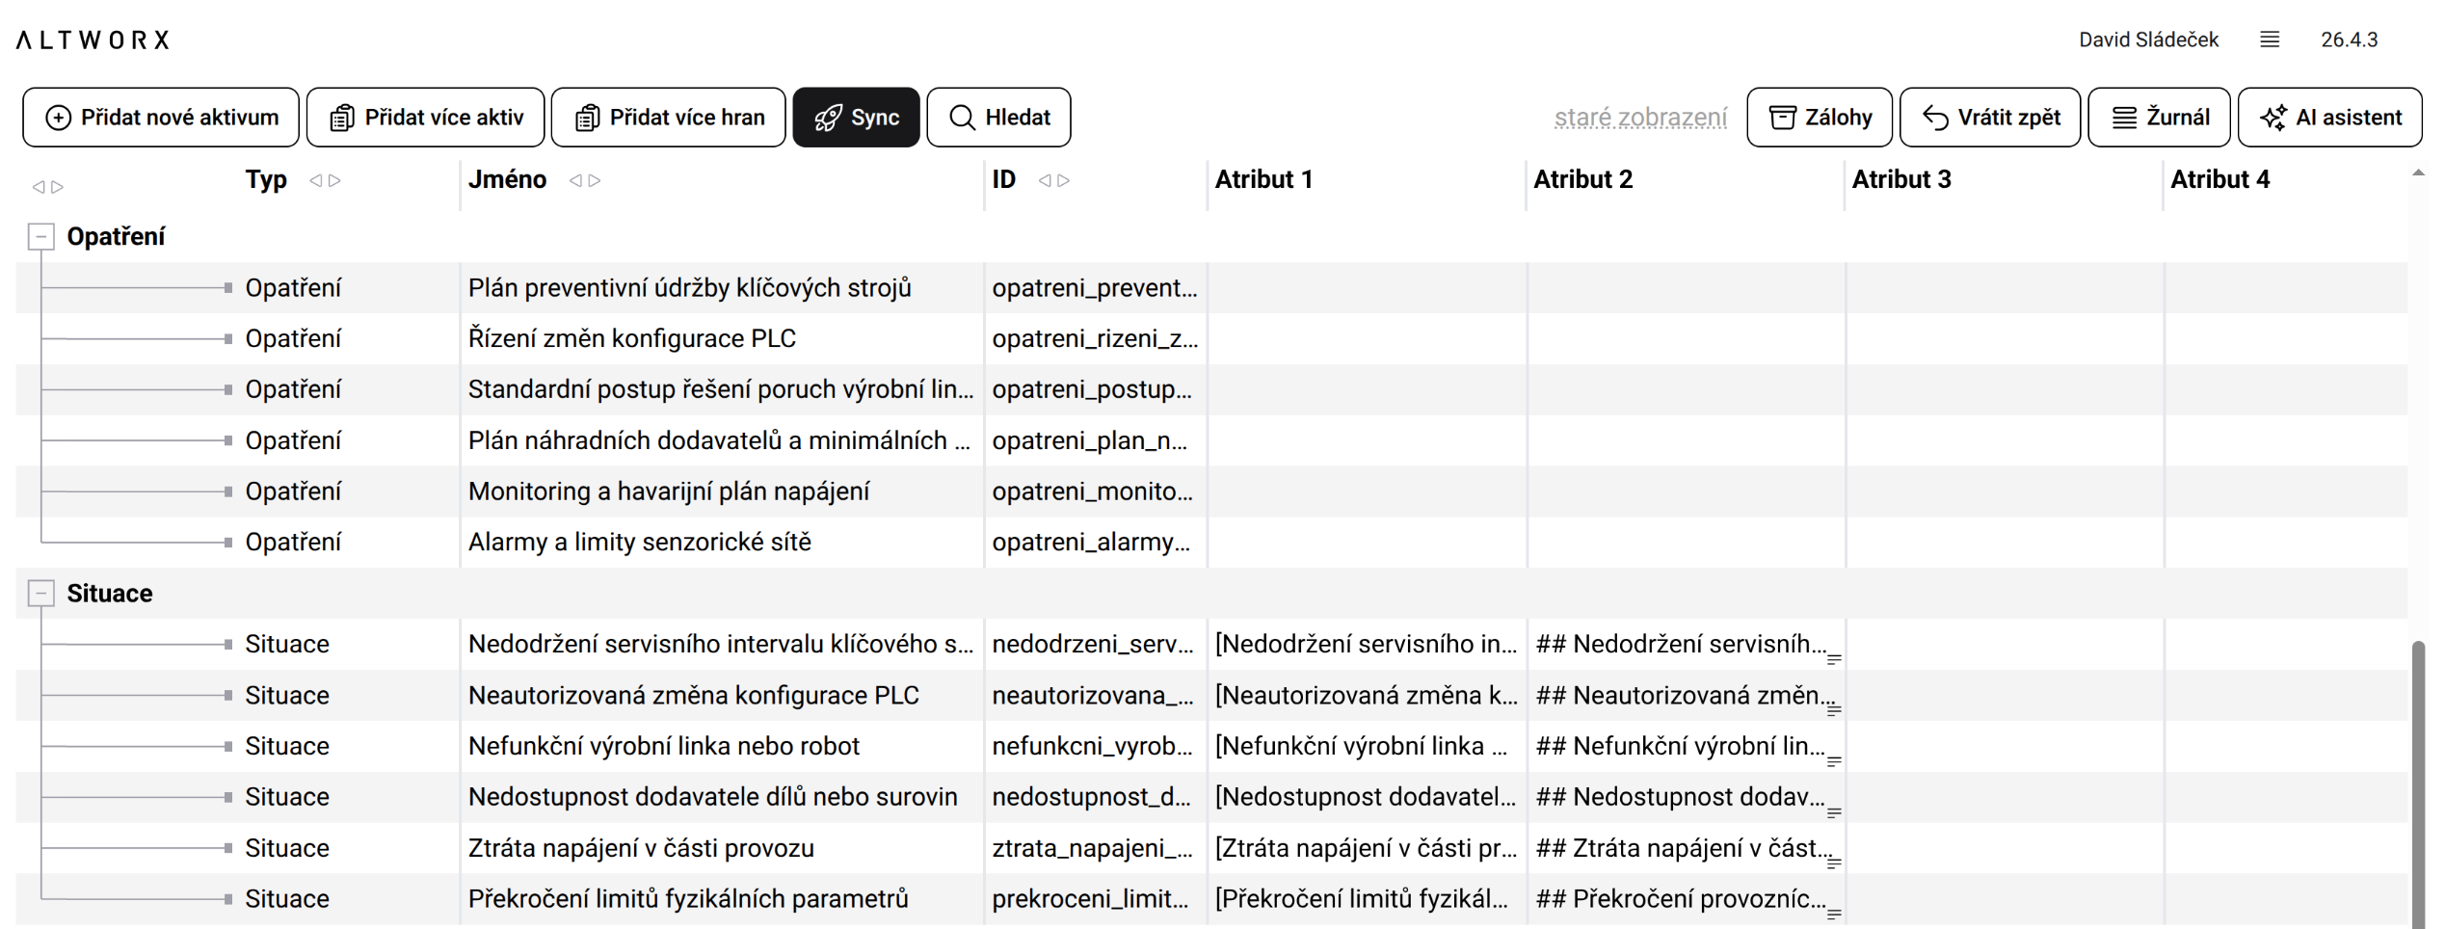The width and height of the screenshot is (2445, 929).
Task: Open Přidat více hran clipboard button
Action: pos(668,118)
